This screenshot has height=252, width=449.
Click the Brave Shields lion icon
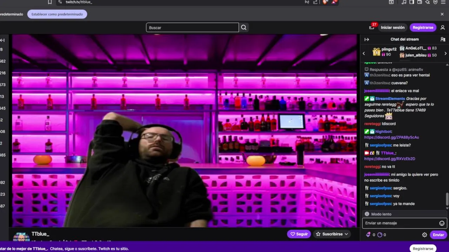pos(325,2)
